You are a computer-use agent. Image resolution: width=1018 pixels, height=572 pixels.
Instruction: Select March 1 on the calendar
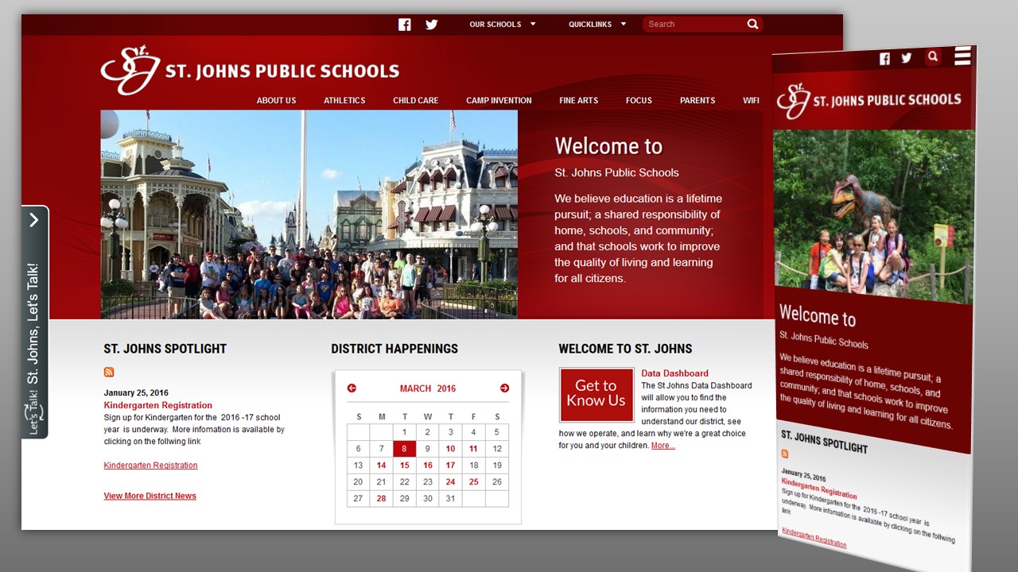405,432
